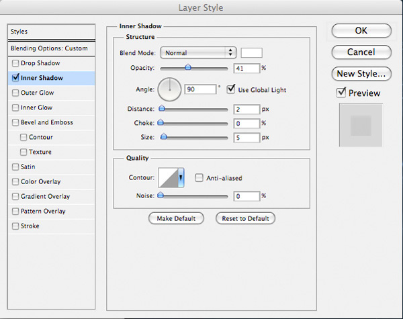Screen dimensions: 403x319
Task: Click the Cancel button
Action: click(361, 52)
